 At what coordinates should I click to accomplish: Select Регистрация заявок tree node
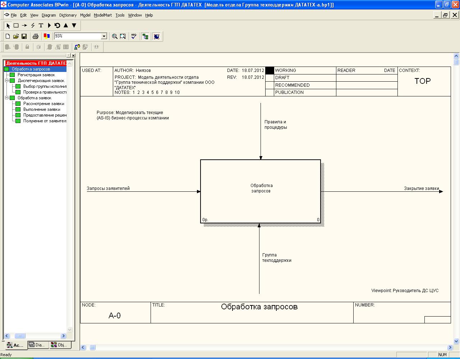pos(36,75)
